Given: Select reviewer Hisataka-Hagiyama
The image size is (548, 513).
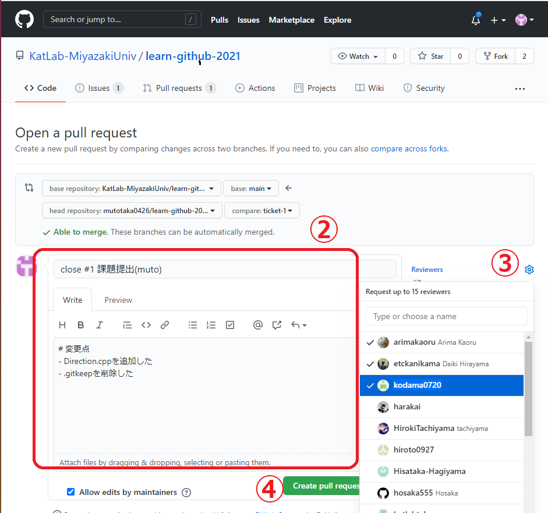Looking at the screenshot, I should [442, 472].
